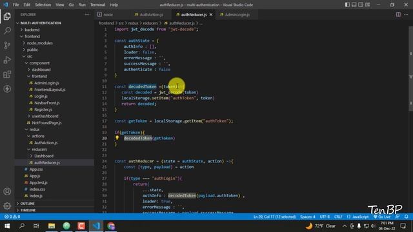Expand the OUTLINE section
This screenshot has height=232, width=413.
point(27,204)
